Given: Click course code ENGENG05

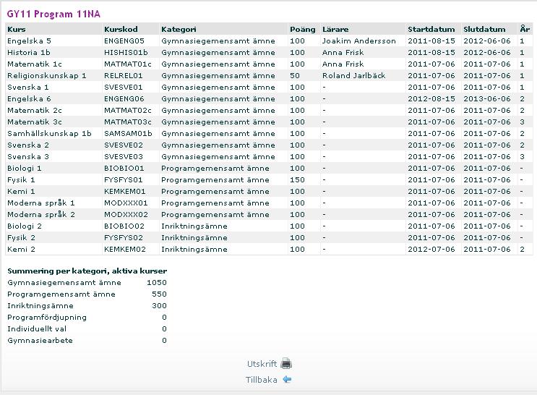Looking at the screenshot, I should [124, 41].
